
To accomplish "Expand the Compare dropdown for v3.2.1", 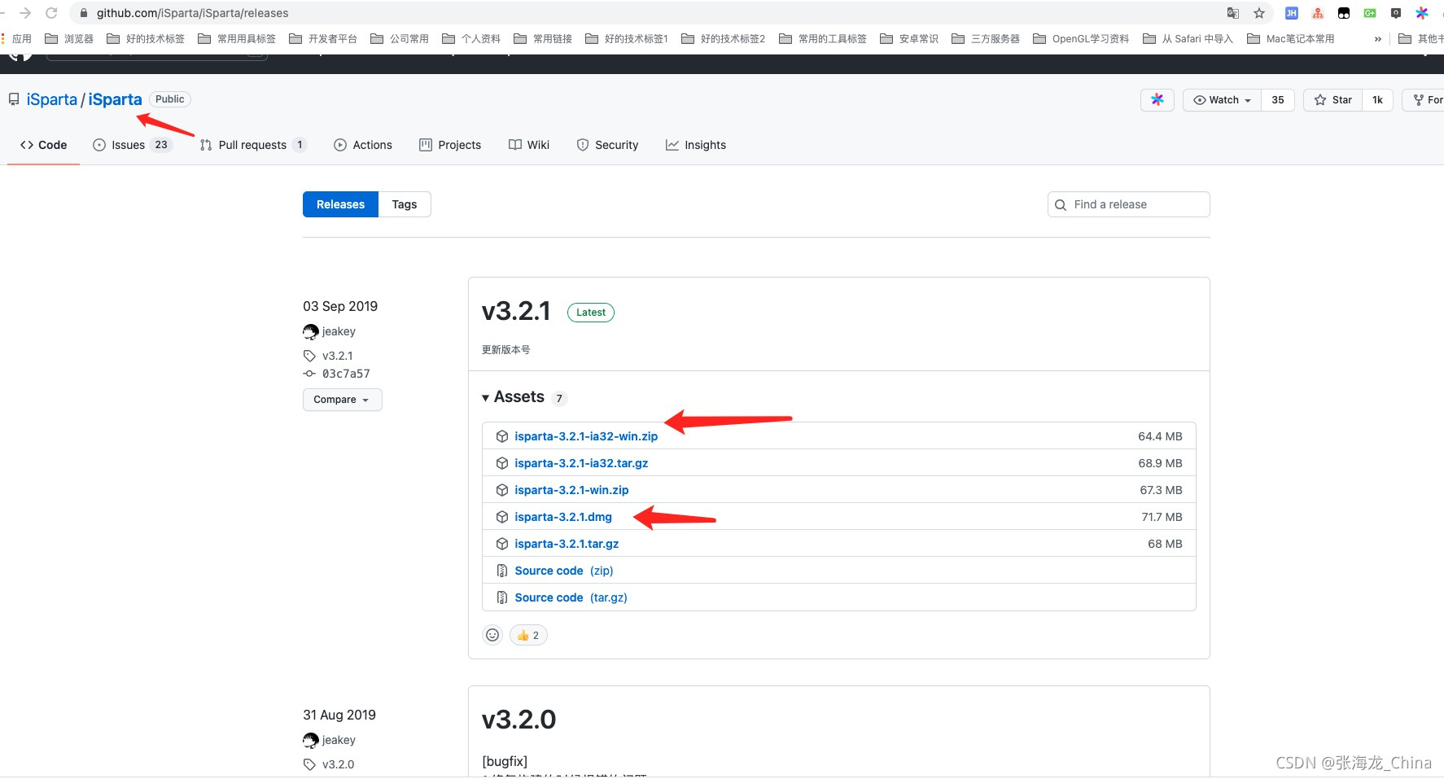I will click(342, 400).
